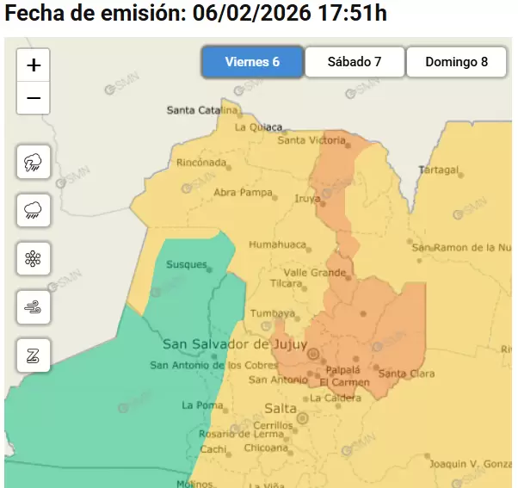Click the La Quiaca label
Screen dimensions: 518x488
coord(258,127)
